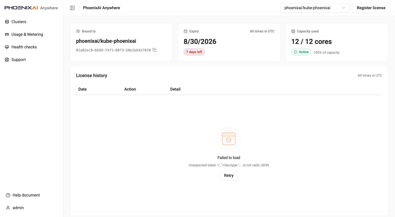Screen dimensions: 395x217
Task: Click the Usage & Metering card icon
Action: (x=7, y=34)
